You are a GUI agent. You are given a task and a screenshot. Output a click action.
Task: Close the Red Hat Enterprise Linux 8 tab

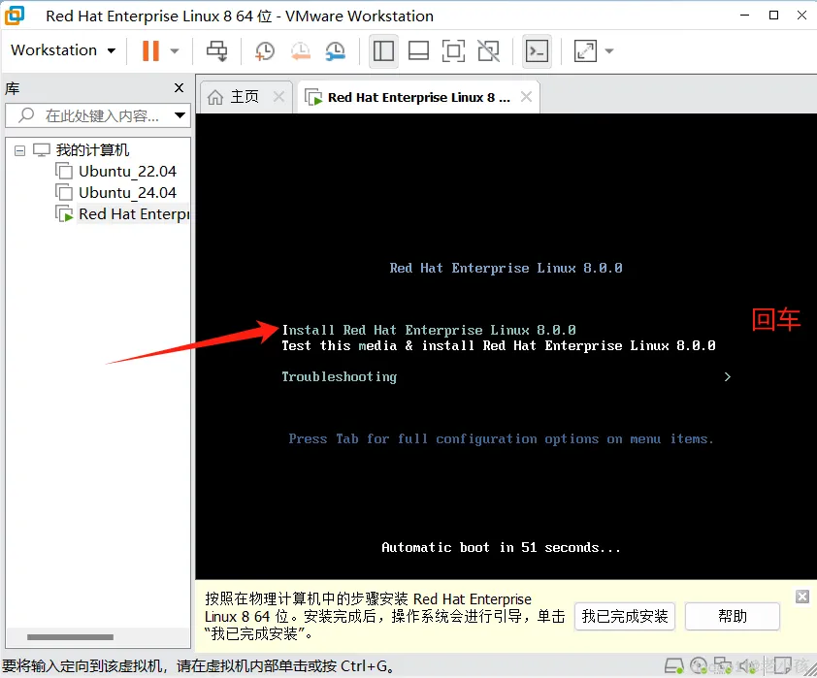pyautogui.click(x=526, y=96)
